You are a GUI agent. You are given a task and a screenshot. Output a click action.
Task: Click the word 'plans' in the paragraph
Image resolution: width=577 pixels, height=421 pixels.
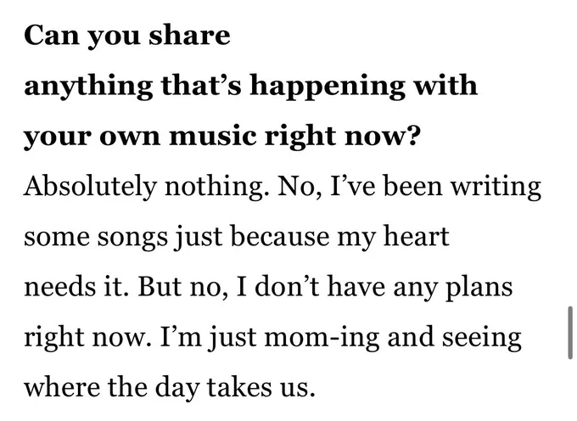pyautogui.click(x=479, y=288)
